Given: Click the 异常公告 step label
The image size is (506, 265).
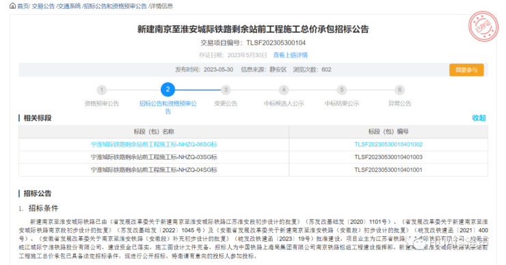Looking at the screenshot, I should (400, 103).
